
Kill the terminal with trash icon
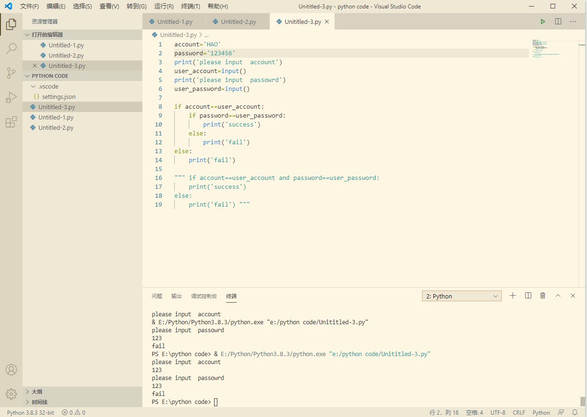[x=543, y=296]
